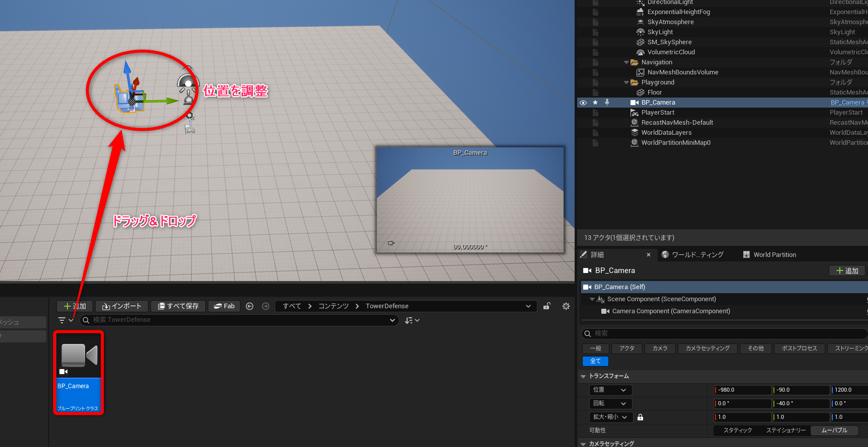
Task: Select the カメラセッティング filter tab
Action: (x=707, y=348)
